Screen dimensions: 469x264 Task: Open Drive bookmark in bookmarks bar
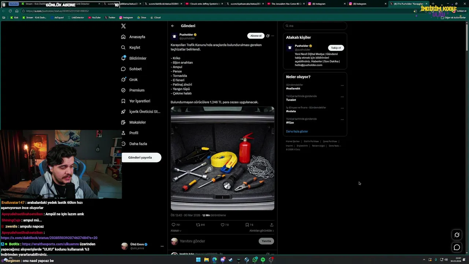(x=141, y=18)
